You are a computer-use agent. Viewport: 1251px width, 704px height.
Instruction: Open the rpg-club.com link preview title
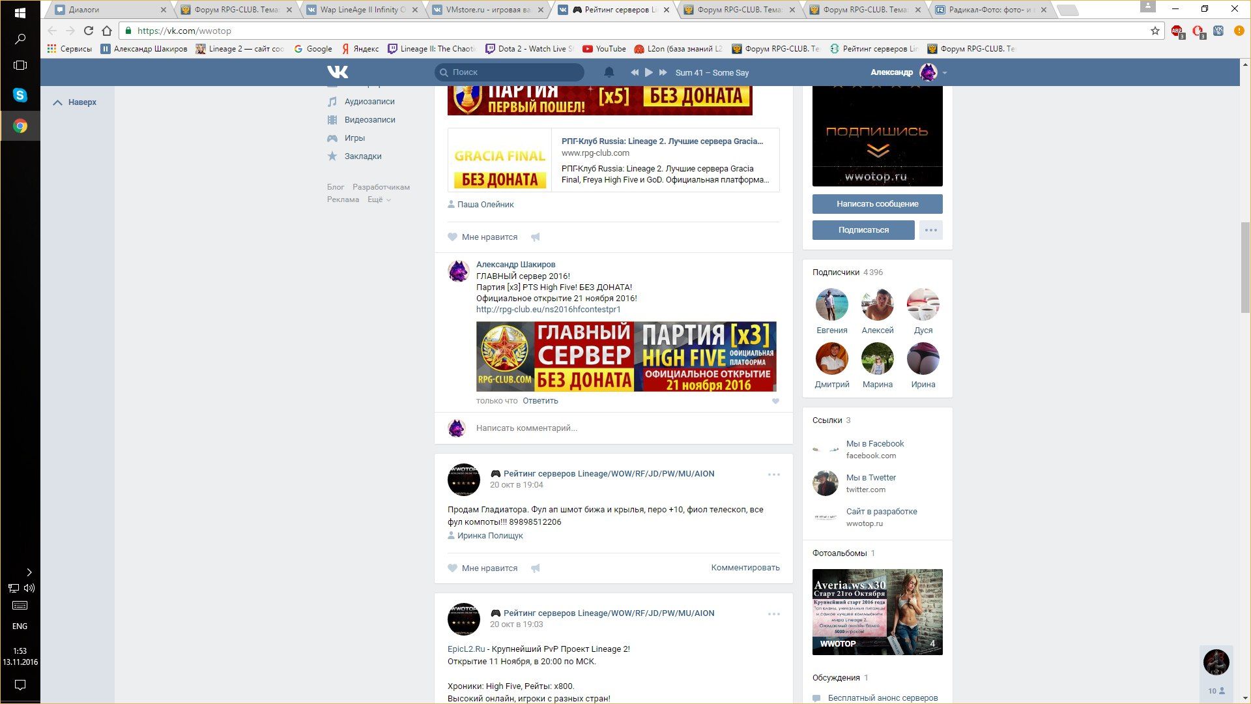click(662, 141)
